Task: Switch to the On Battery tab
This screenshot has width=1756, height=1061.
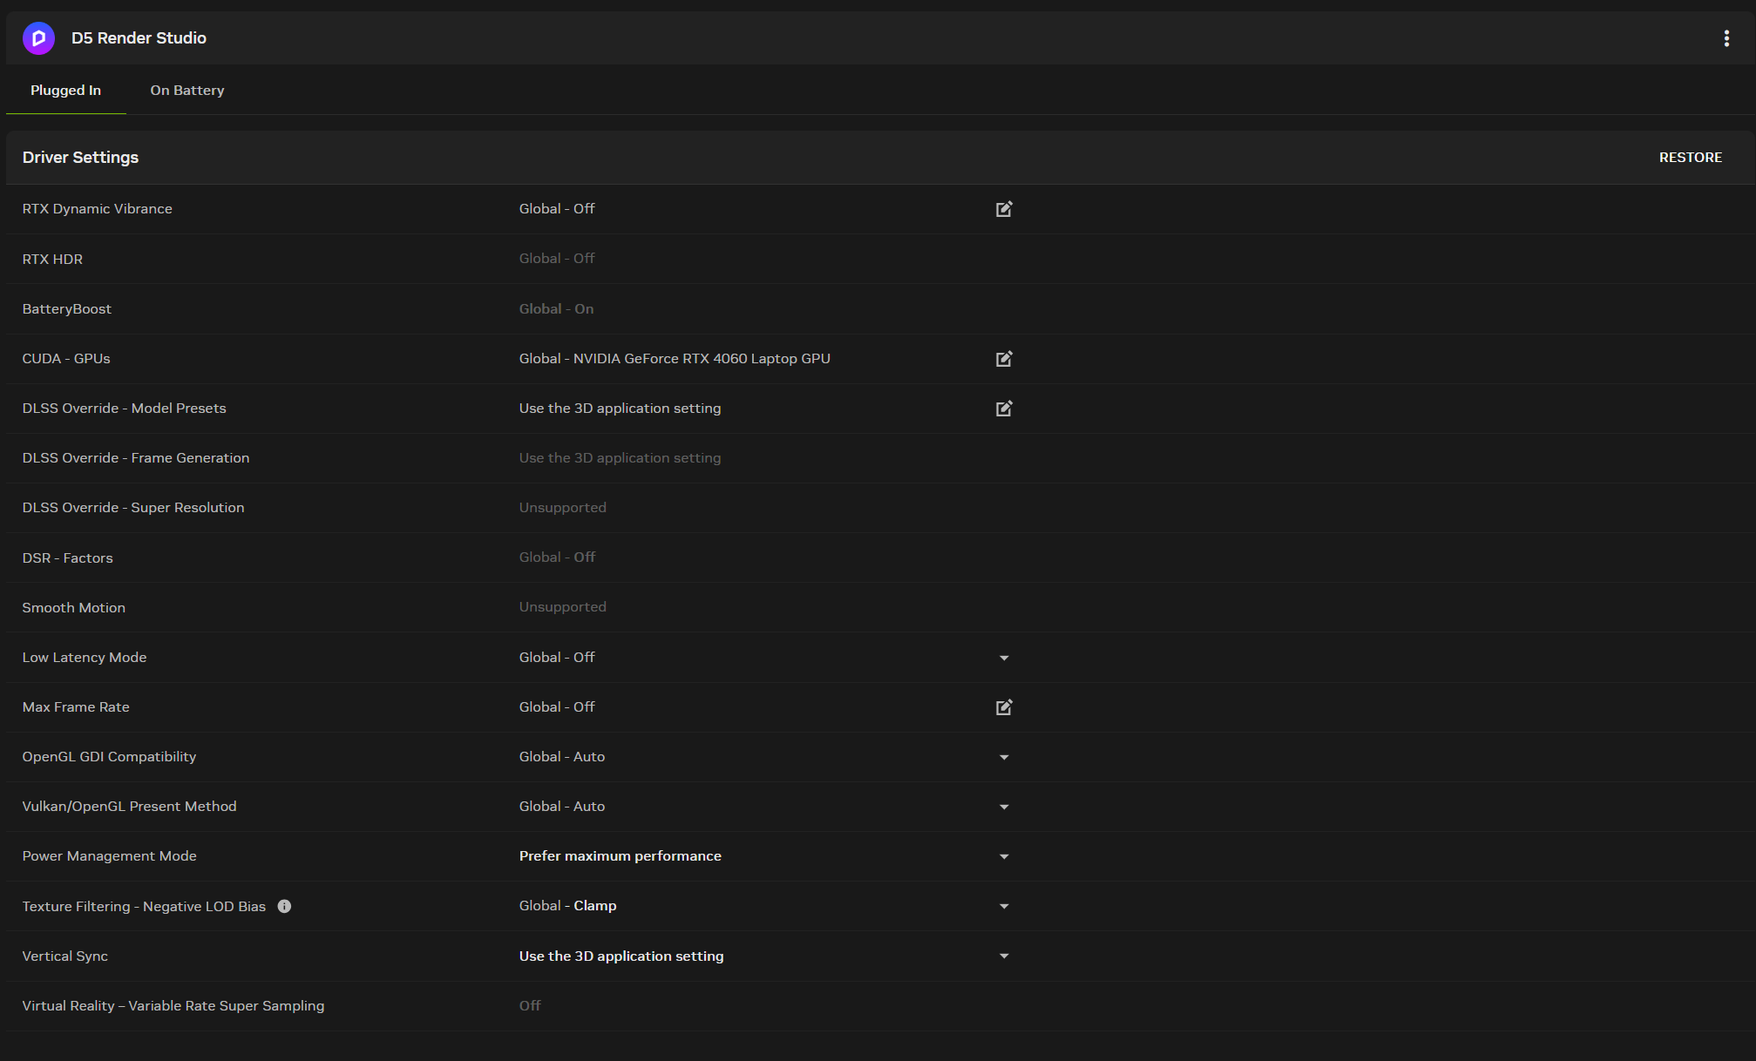Action: point(187,91)
